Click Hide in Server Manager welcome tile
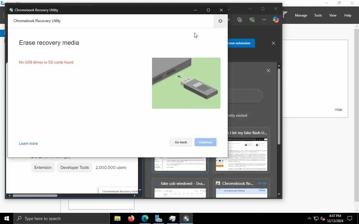 339,110
